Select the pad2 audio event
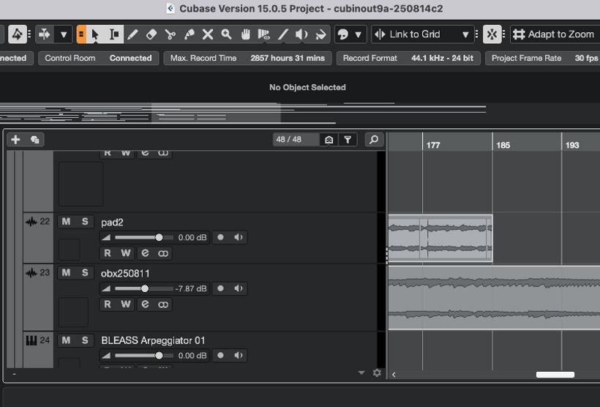 [440, 238]
